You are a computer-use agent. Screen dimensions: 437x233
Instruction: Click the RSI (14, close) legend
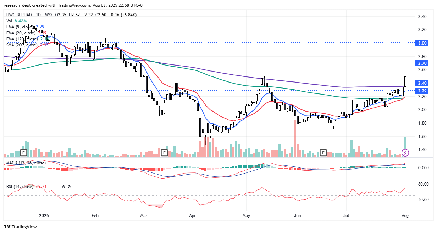coord(20,186)
